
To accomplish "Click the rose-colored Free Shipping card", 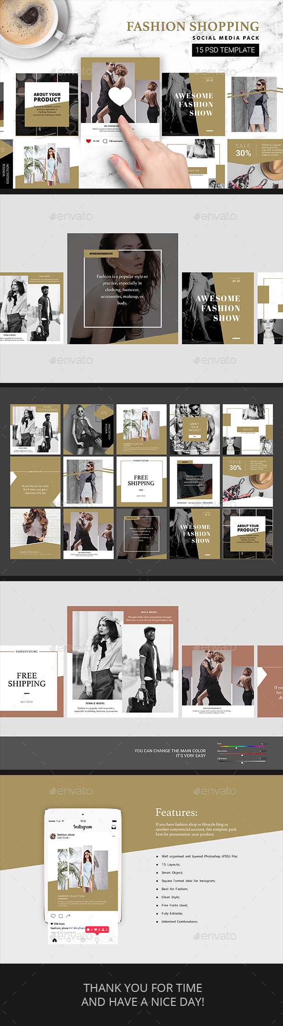I will (32, 681).
